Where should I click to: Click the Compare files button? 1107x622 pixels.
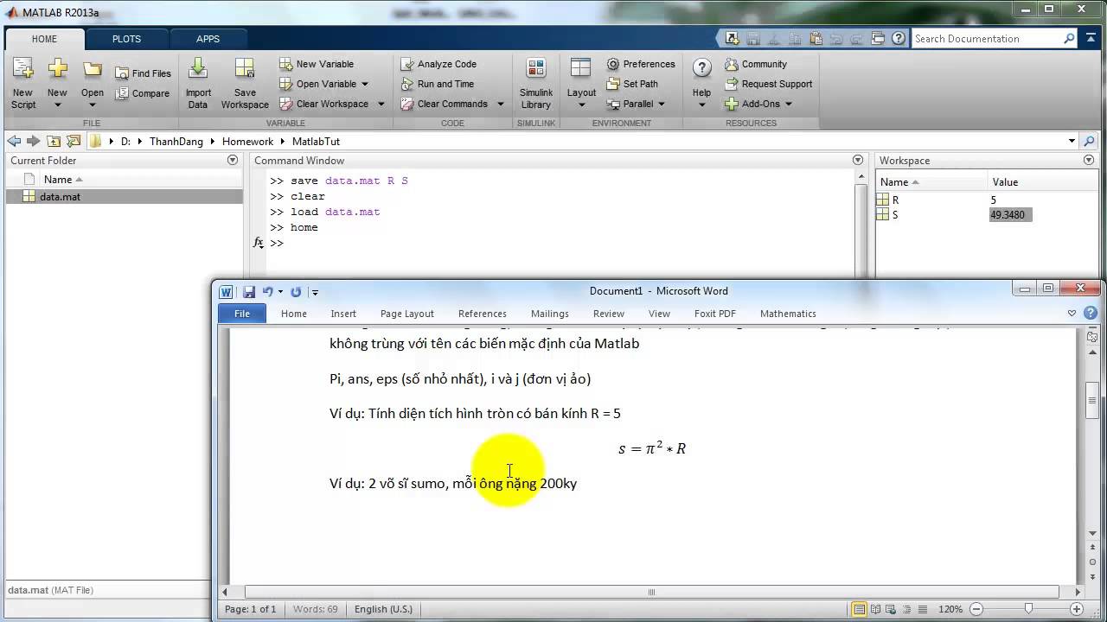pyautogui.click(x=144, y=93)
